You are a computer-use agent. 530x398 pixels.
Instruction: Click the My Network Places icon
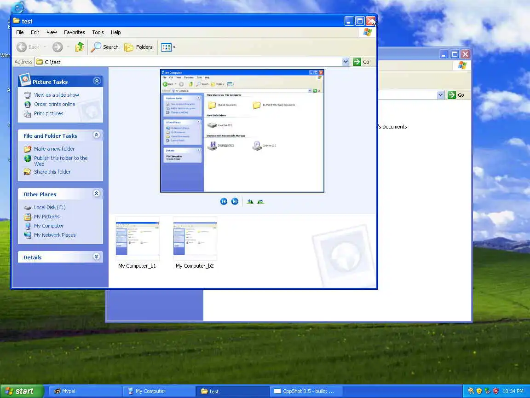[28, 235]
